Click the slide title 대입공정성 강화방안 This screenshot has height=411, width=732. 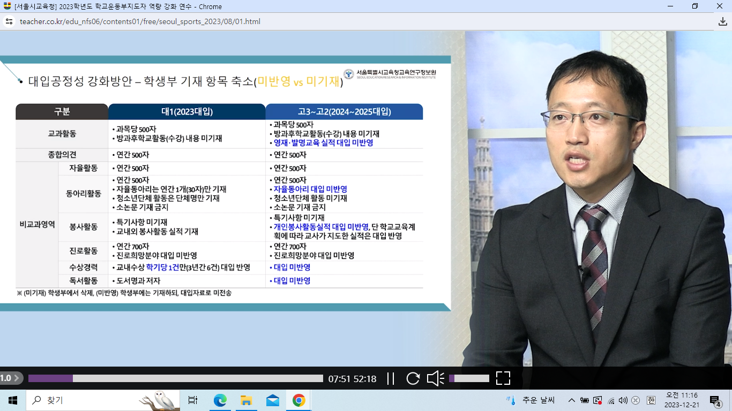tap(80, 81)
